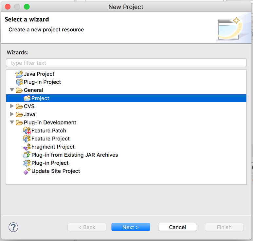The width and height of the screenshot is (253, 241).
Task: Click the Update Site Project icon
Action: pos(27,171)
